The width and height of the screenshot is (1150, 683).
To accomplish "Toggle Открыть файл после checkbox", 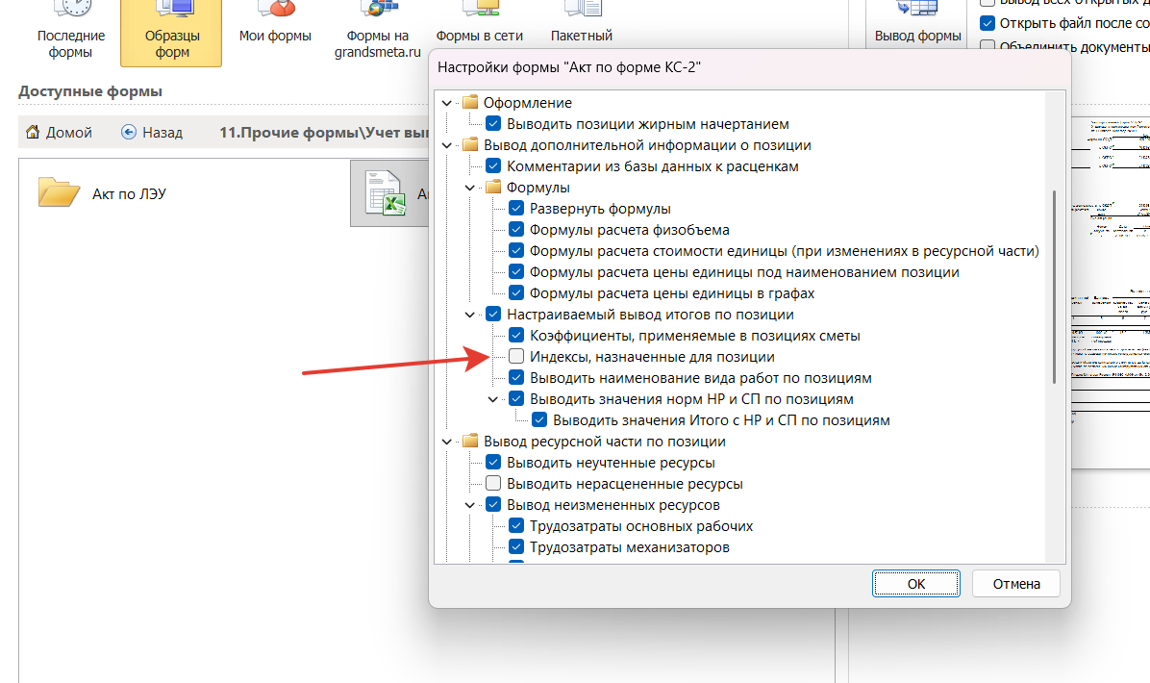I will [987, 23].
